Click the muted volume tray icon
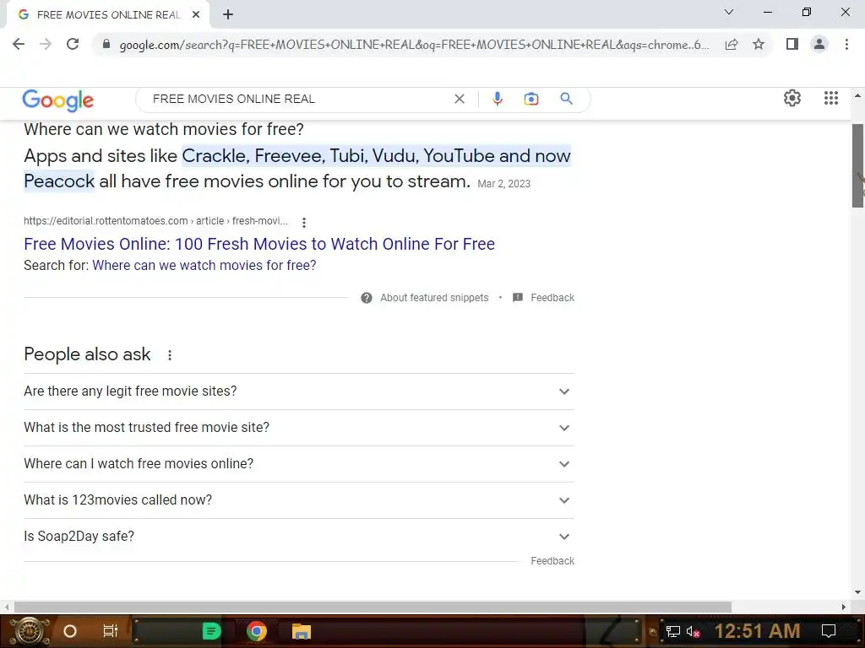This screenshot has height=648, width=865. pos(693,631)
